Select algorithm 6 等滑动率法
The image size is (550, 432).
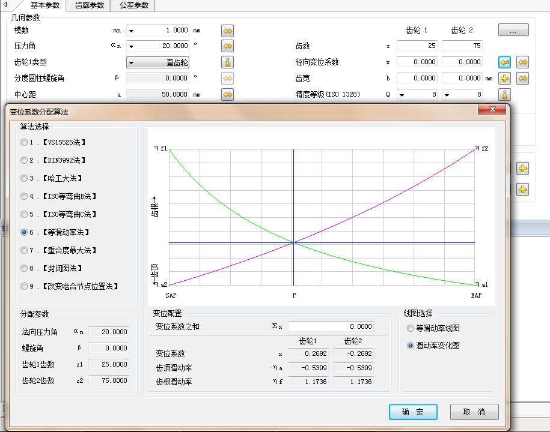24,232
